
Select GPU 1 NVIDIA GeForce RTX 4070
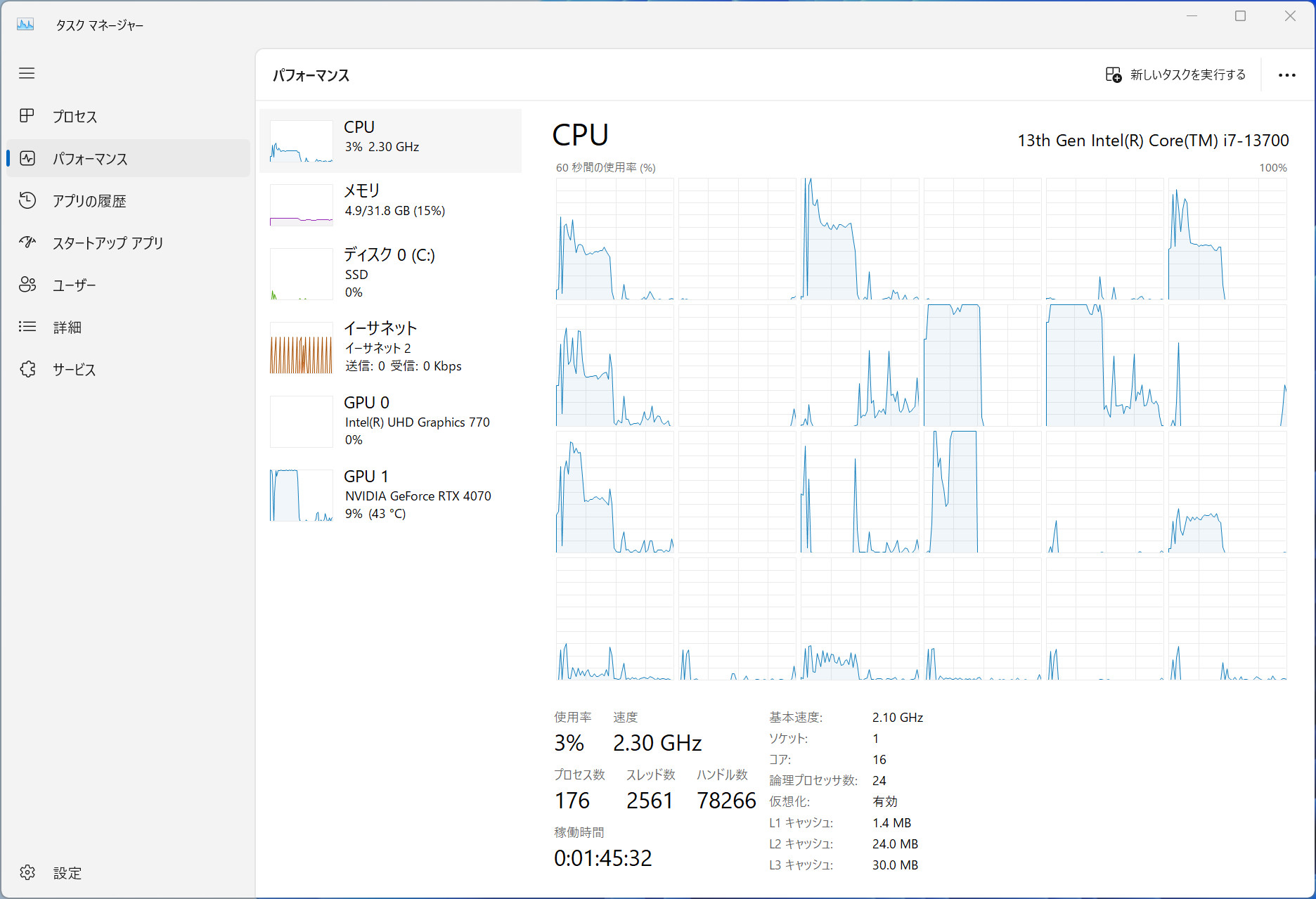pyautogui.click(x=391, y=495)
